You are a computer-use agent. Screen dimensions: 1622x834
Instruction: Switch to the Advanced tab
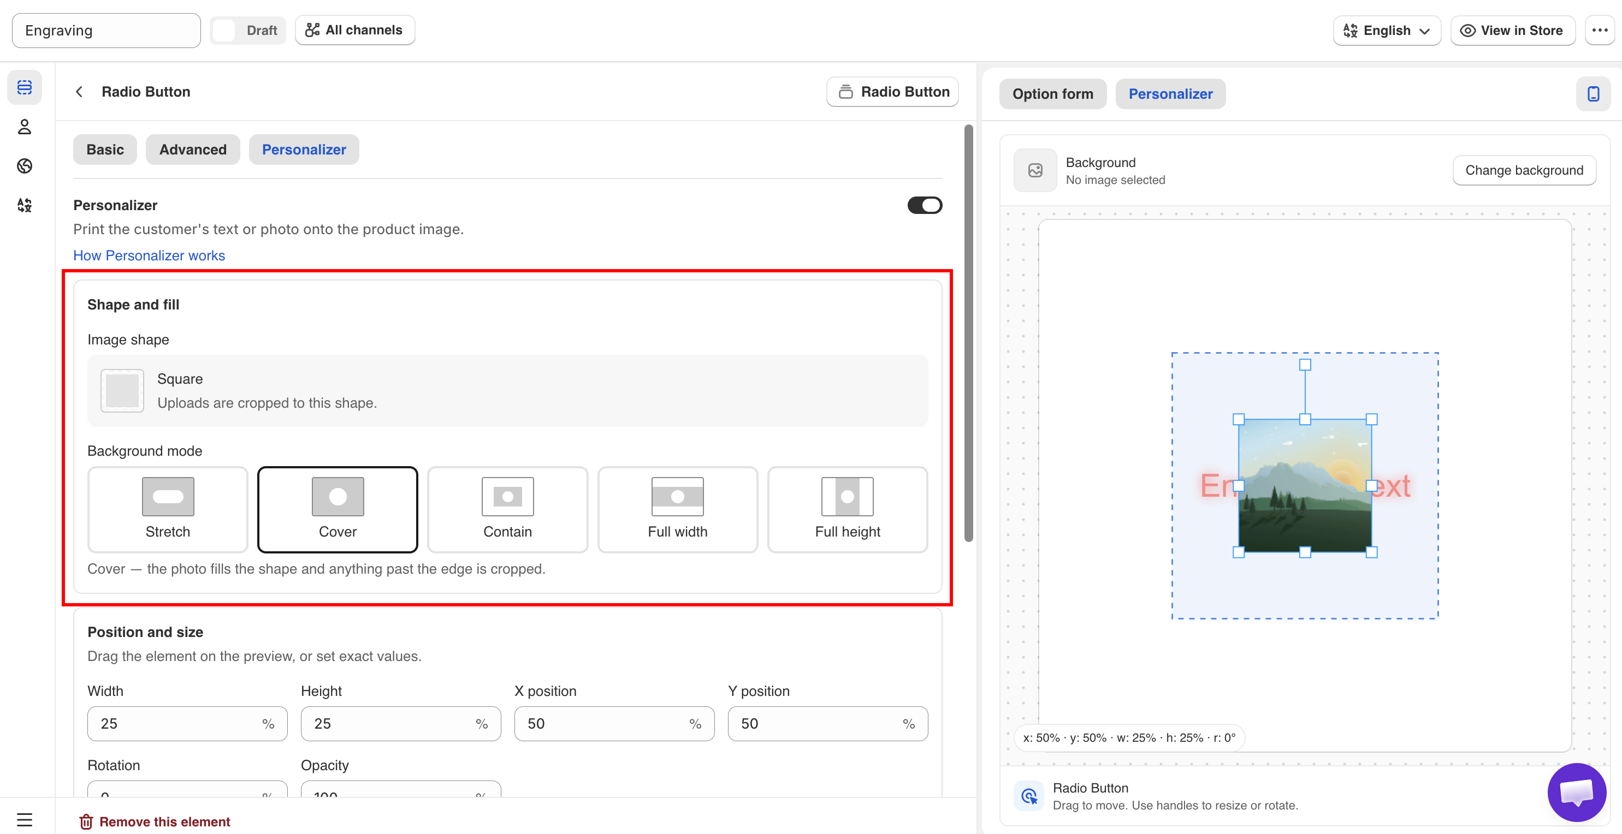tap(193, 150)
